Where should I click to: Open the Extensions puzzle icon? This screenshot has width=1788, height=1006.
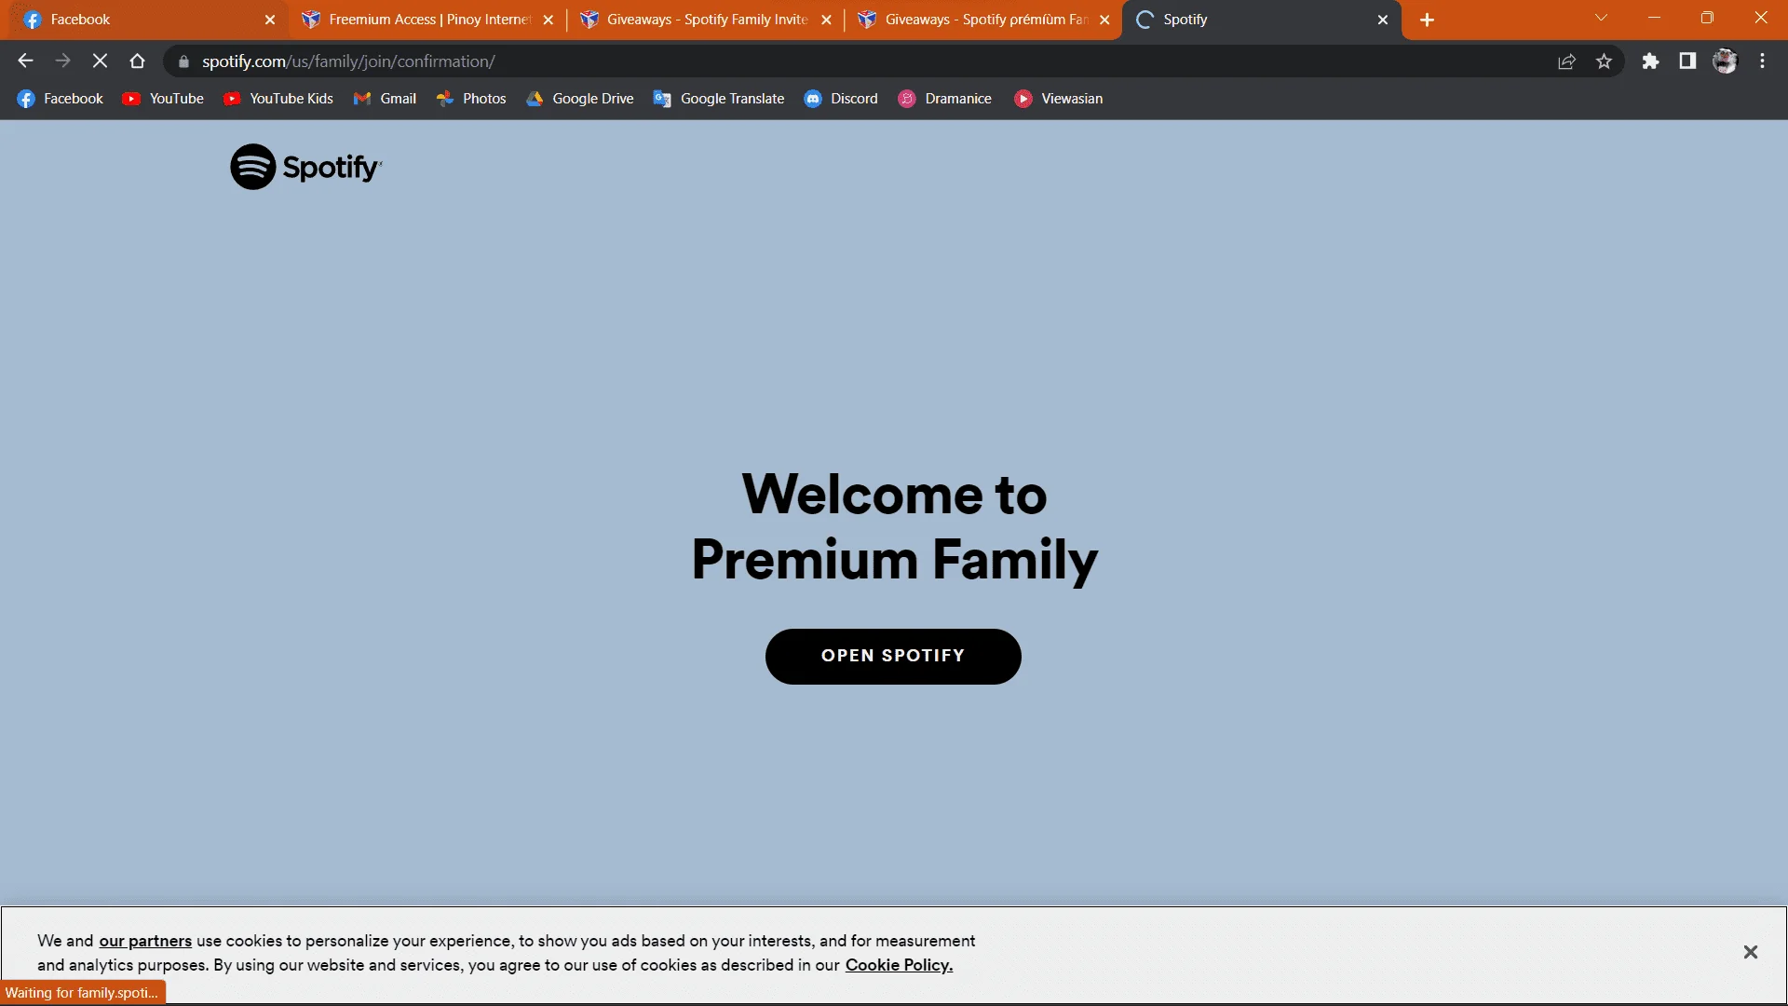pos(1650,61)
